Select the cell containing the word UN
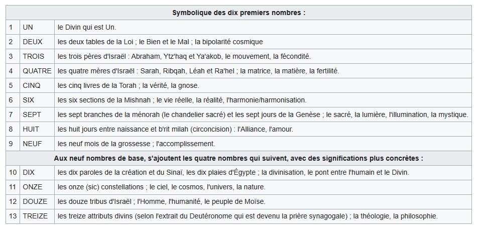The width and height of the screenshot is (481, 231). point(28,27)
